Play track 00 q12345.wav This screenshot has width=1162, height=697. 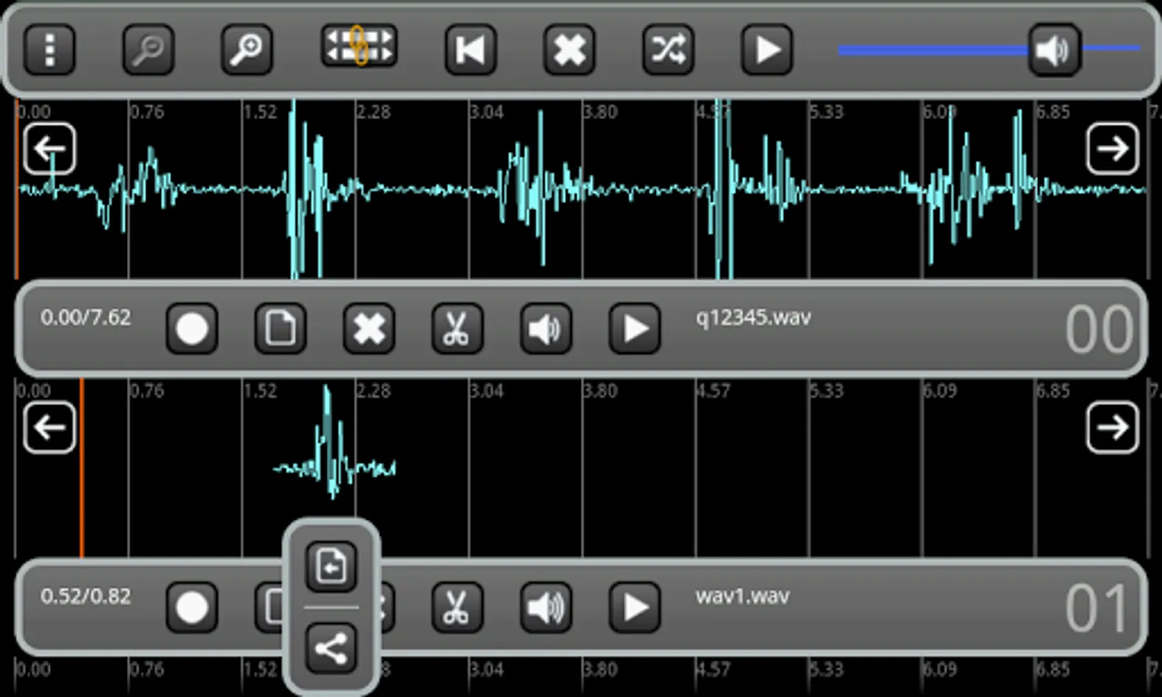tap(634, 328)
